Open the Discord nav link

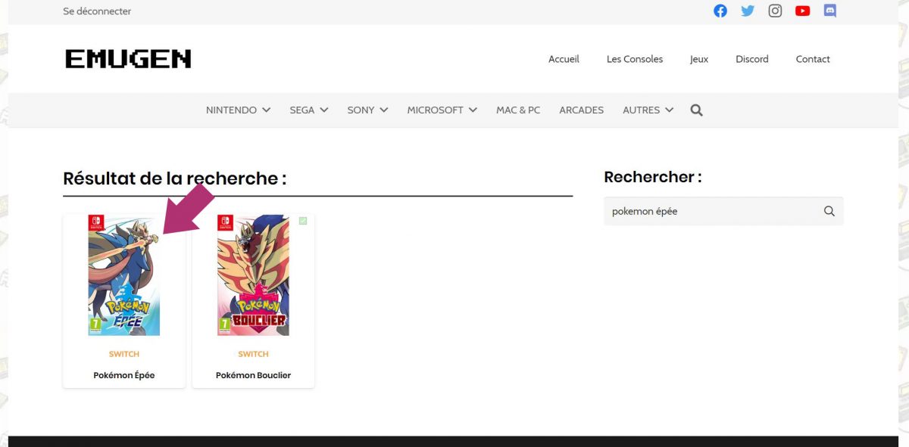(752, 59)
